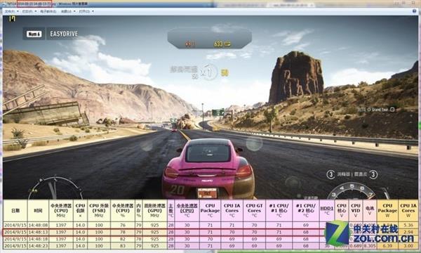Click the ZOL logo watermark icon
Viewport: 421px width, 253px height.
pos(338,233)
